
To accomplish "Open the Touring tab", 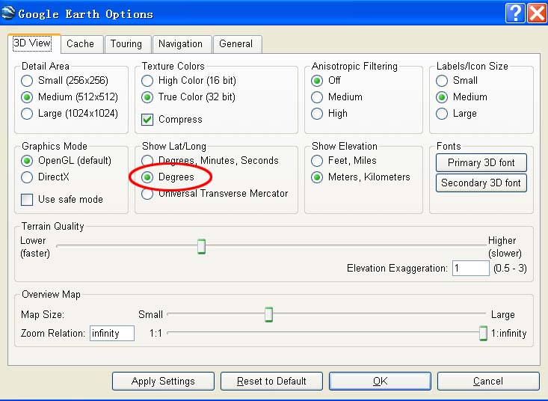I will 126,44.
